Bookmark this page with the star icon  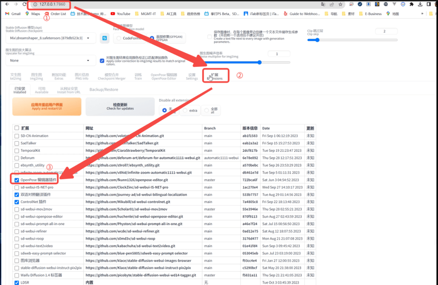(x=340, y=4)
